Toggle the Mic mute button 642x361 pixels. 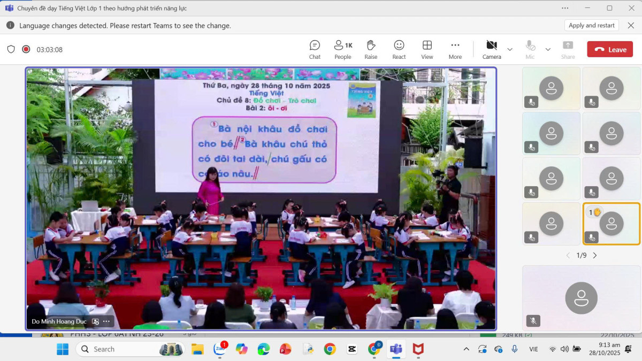pyautogui.click(x=530, y=49)
